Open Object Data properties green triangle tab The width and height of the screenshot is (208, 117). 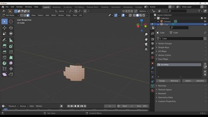(152, 86)
